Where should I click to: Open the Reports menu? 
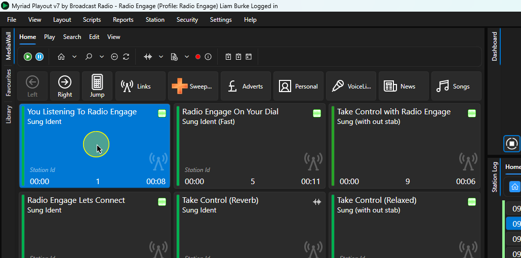coord(123,20)
